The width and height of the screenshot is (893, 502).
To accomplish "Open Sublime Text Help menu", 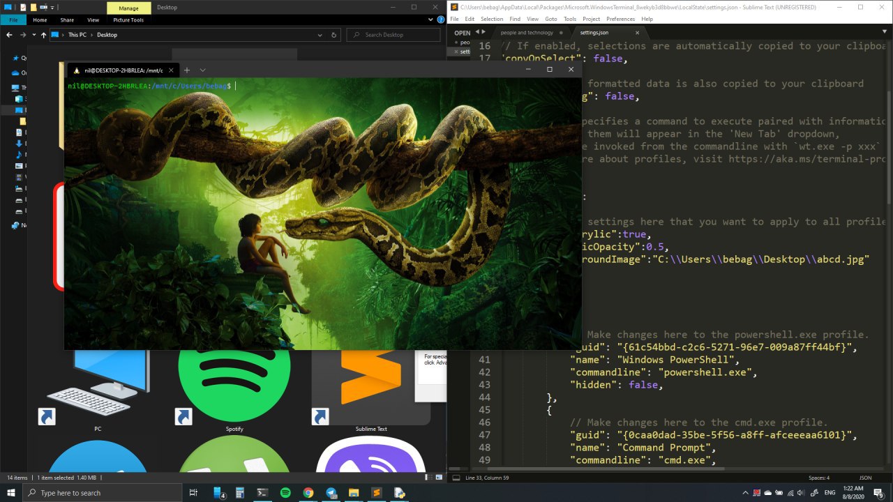I will [647, 19].
